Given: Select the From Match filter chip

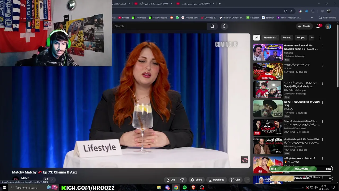Looking at the screenshot, I should (270, 38).
